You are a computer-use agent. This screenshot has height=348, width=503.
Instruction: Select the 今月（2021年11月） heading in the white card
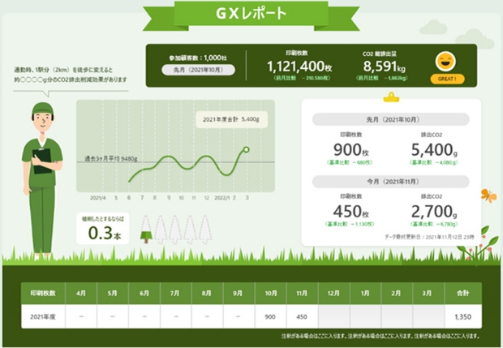[x=391, y=182]
